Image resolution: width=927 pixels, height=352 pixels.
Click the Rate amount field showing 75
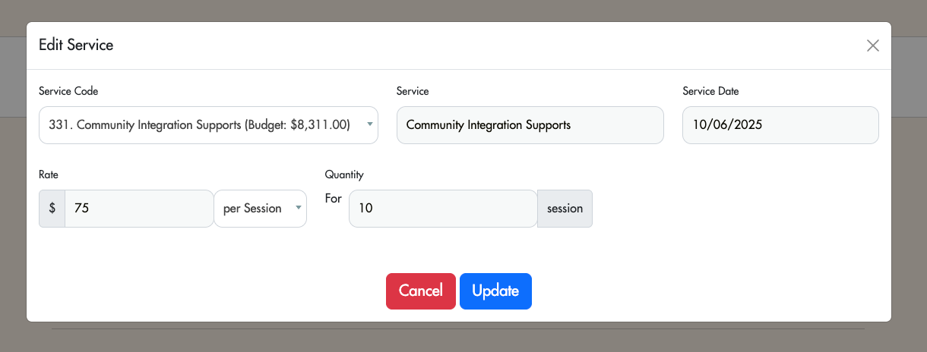pos(138,209)
